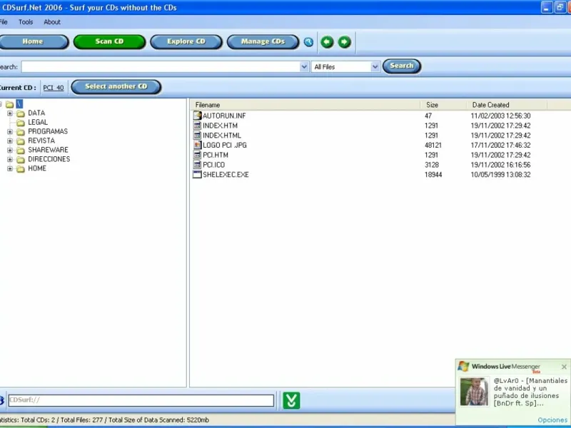Sort by the Filename column header
The height and width of the screenshot is (428, 571).
(x=305, y=105)
